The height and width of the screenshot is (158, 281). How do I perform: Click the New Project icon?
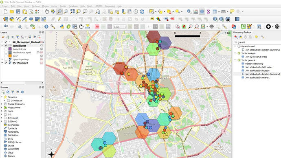(6, 12)
